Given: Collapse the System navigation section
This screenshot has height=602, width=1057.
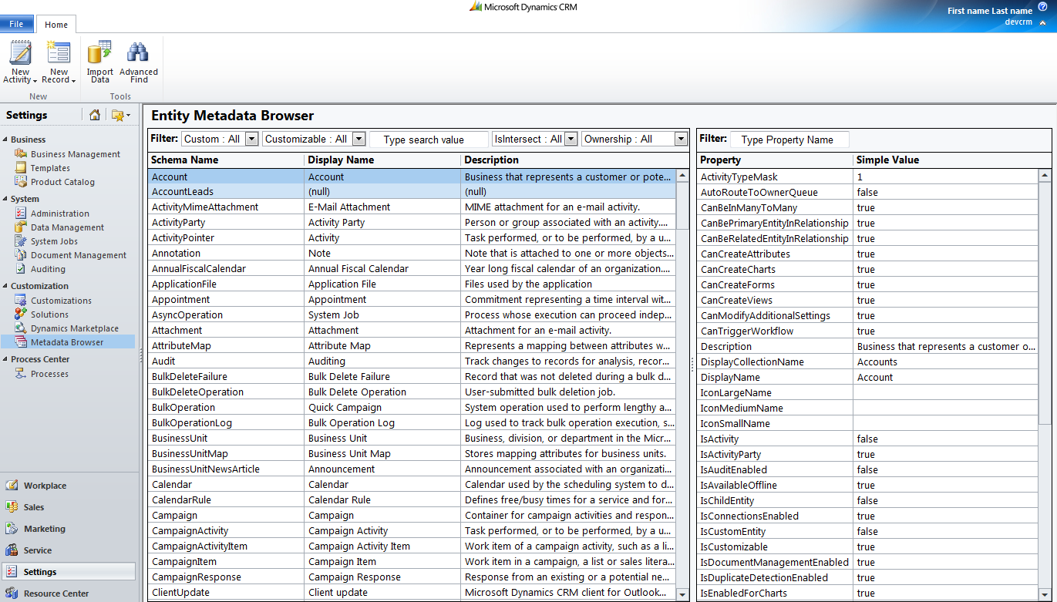Looking at the screenshot, I should [5, 199].
